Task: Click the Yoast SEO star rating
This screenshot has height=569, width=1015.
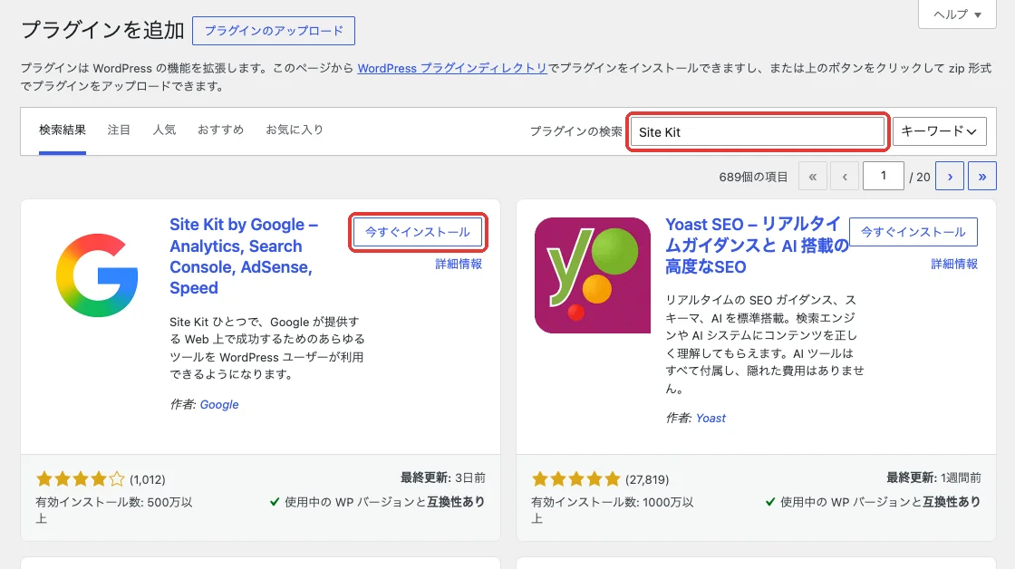Action: 576,479
